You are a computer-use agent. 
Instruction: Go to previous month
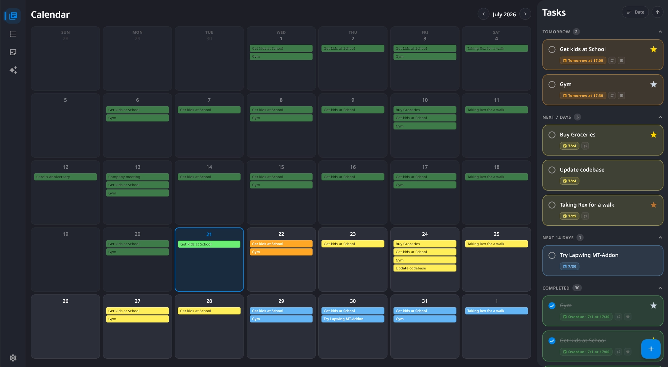pyautogui.click(x=483, y=14)
